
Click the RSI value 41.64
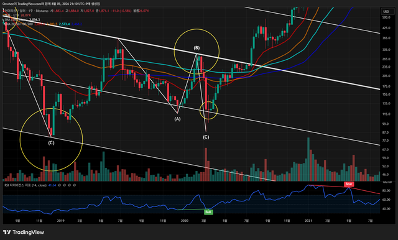tap(52, 185)
